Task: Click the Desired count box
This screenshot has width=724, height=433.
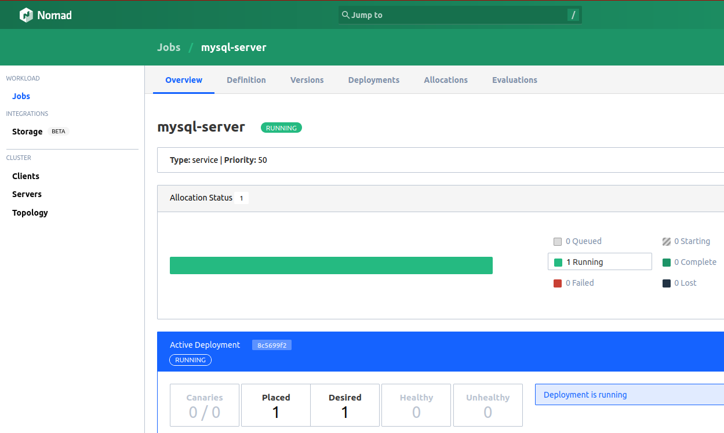Action: (x=345, y=405)
